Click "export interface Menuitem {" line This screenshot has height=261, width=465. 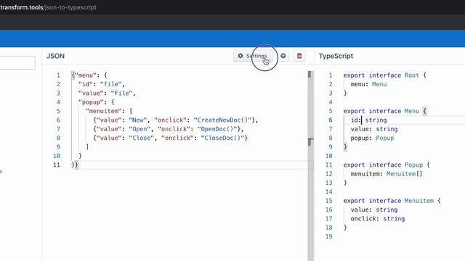coord(392,201)
